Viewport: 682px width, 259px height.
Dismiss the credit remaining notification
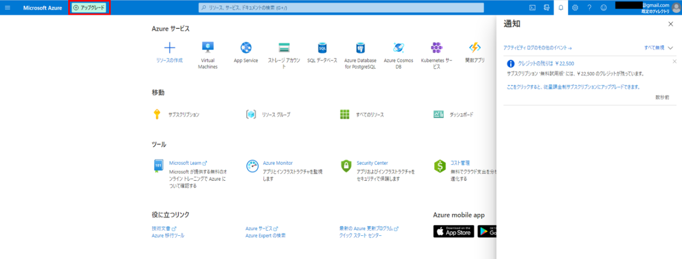(x=675, y=61)
